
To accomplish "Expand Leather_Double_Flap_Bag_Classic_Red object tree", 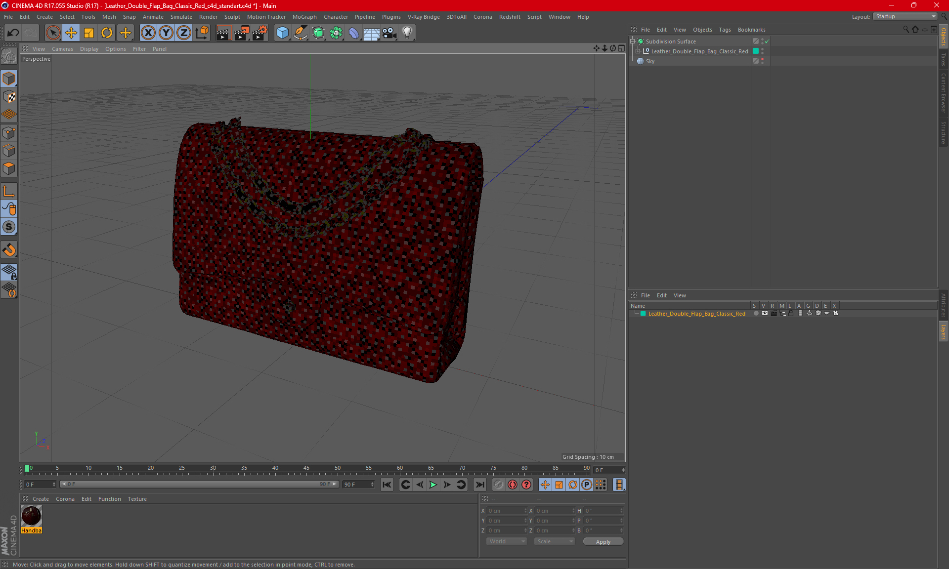I will (638, 51).
